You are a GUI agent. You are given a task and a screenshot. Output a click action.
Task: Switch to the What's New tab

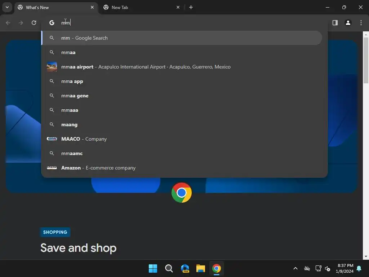tap(56, 8)
